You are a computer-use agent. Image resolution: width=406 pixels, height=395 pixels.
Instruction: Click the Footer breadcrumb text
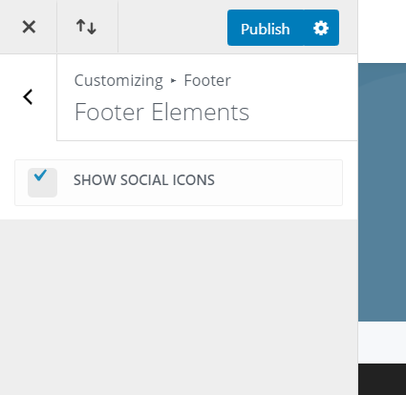click(207, 80)
